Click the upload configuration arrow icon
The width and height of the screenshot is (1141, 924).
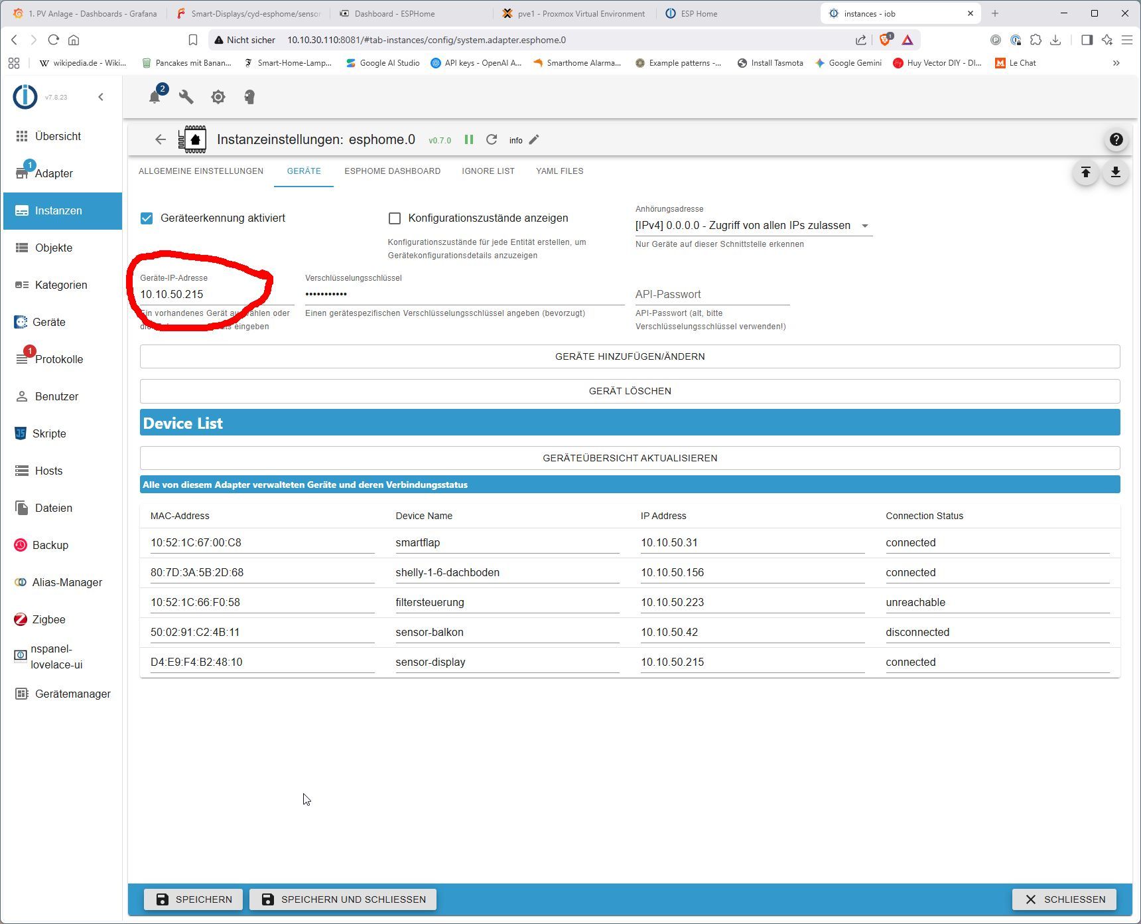1086,173
